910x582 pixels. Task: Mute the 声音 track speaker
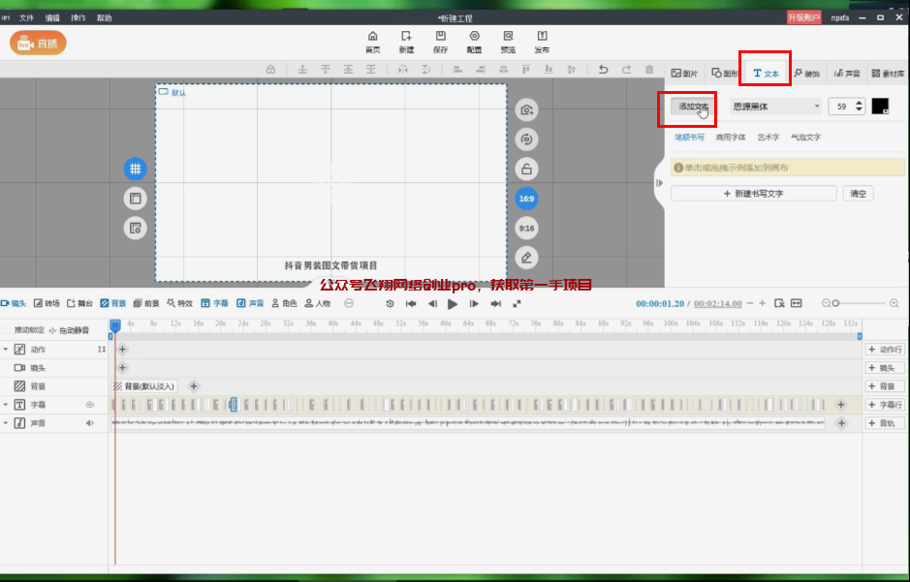tap(90, 423)
